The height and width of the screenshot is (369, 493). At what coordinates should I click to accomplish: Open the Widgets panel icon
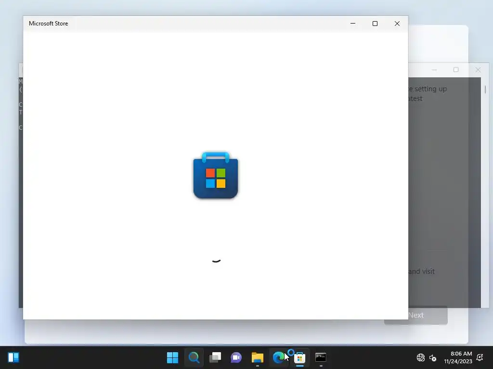click(x=13, y=357)
